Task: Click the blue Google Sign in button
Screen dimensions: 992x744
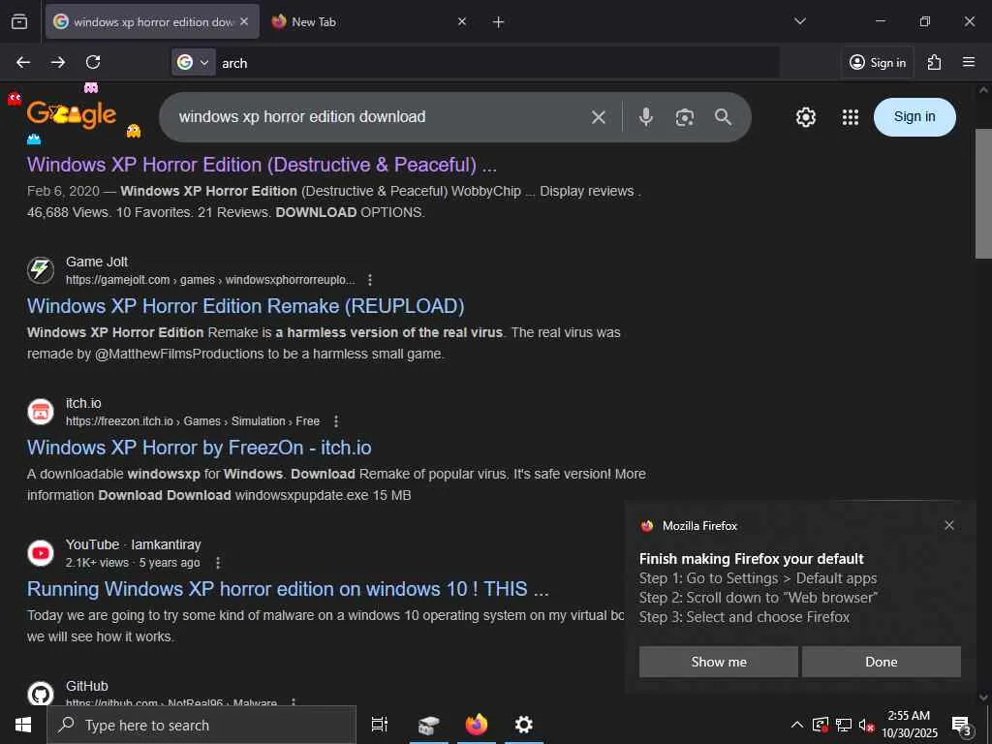Action: point(914,117)
